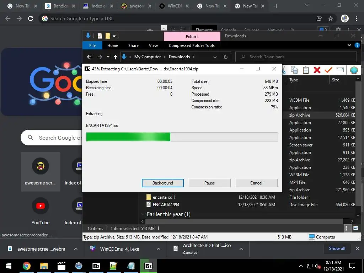Image resolution: width=364 pixels, height=273 pixels.
Task: Click the Paste clipboard icon in Explorer toolbar
Action: pos(305,70)
